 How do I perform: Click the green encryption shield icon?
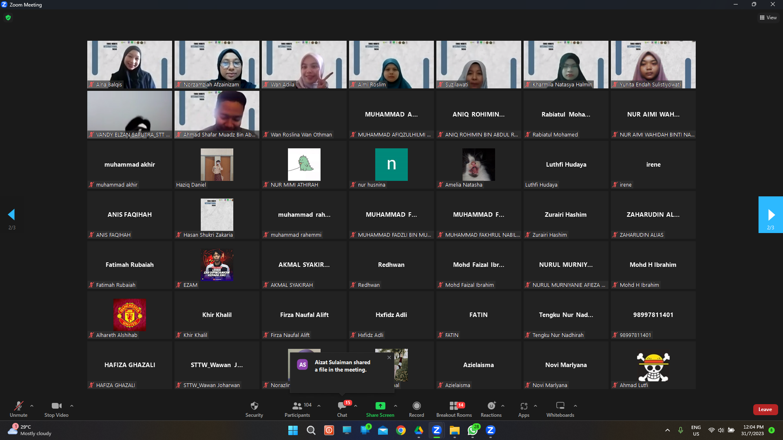(x=8, y=18)
